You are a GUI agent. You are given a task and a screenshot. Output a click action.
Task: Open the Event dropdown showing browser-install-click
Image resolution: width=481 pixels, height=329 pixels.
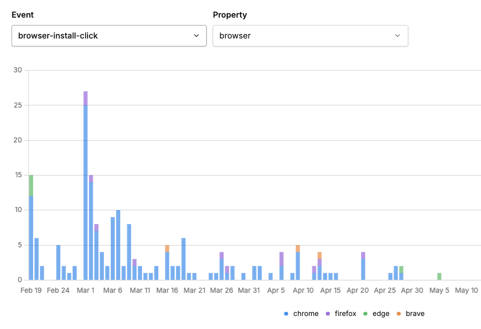pyautogui.click(x=109, y=36)
